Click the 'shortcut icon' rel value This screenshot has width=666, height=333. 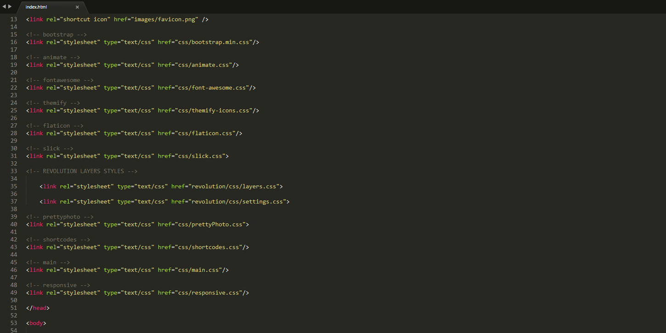click(87, 19)
